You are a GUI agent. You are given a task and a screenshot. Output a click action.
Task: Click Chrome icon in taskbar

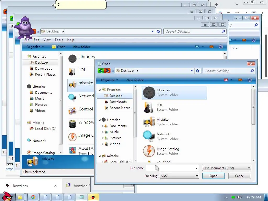click(x=33, y=197)
